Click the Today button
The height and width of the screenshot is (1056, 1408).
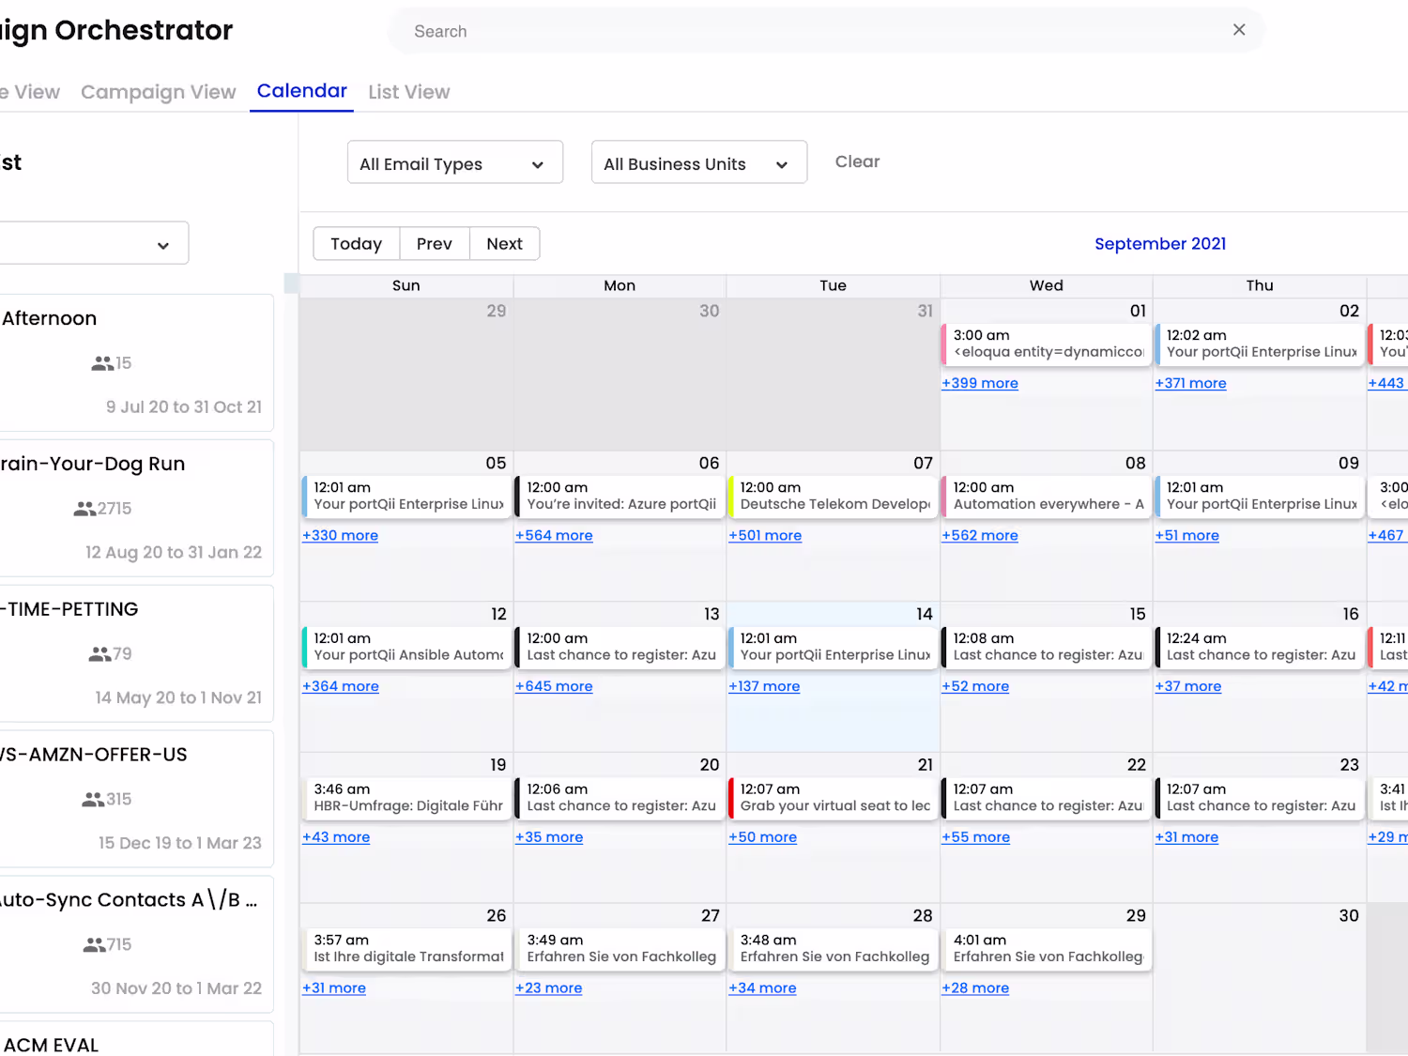coord(356,244)
